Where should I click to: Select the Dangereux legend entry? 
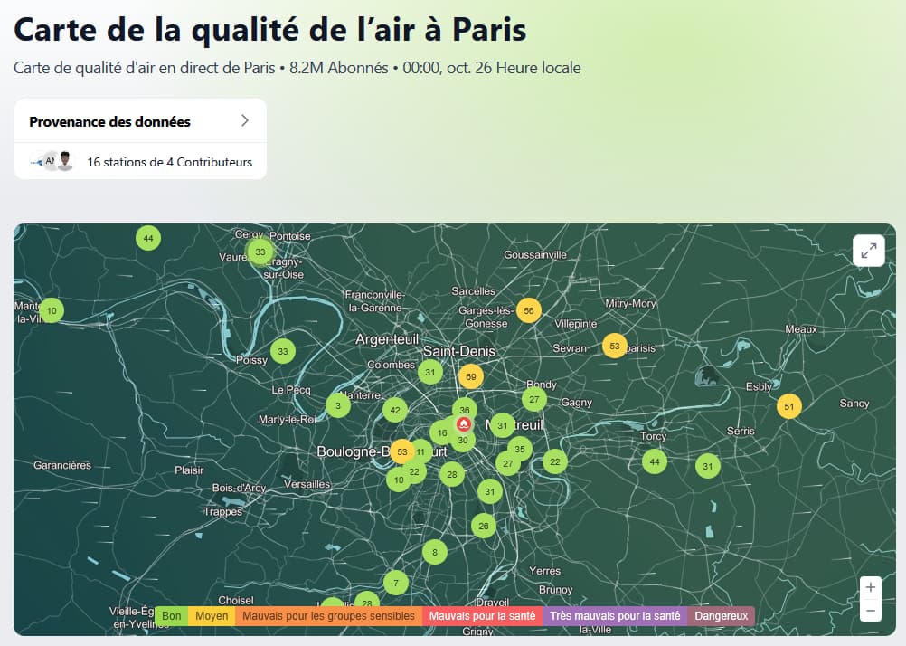[721, 616]
